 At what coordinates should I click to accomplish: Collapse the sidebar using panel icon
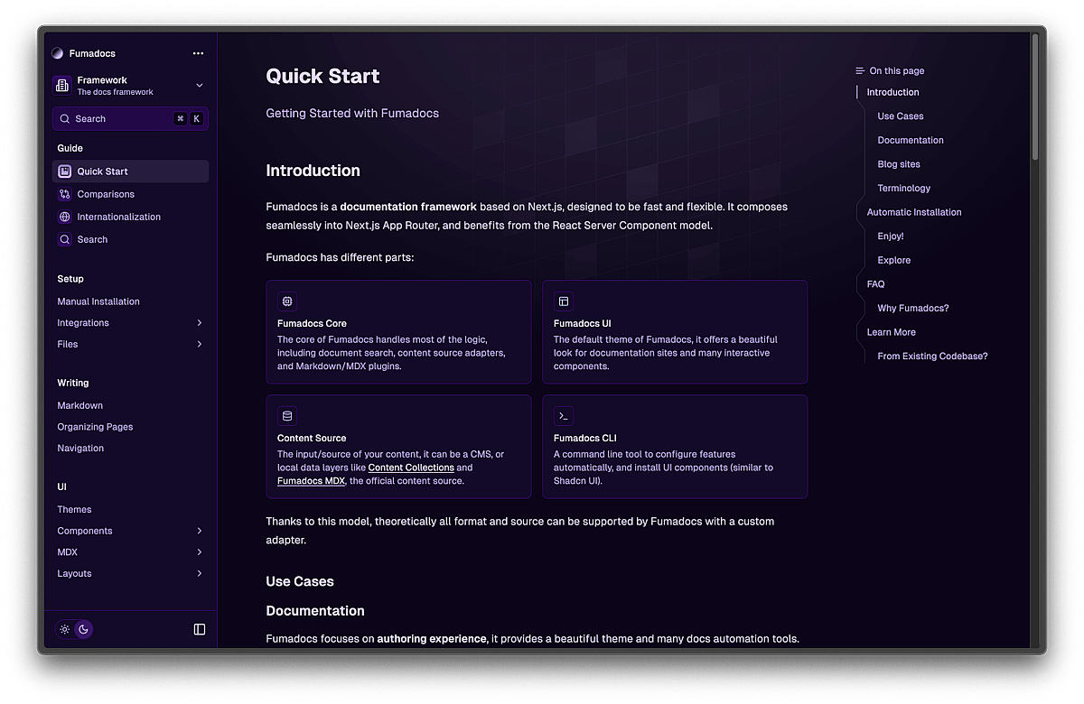coord(200,629)
